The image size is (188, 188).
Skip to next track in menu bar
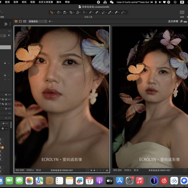coord(160,2)
